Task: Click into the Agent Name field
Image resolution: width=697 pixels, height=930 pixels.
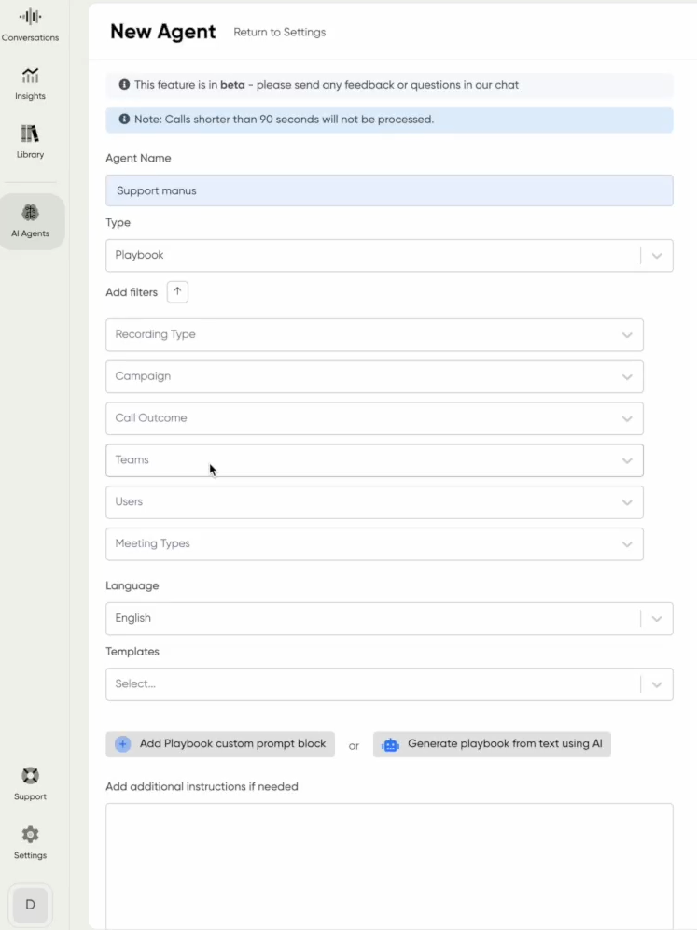Action: pyautogui.click(x=388, y=190)
